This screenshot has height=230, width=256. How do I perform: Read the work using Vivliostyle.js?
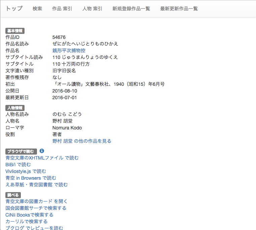tap(26, 171)
